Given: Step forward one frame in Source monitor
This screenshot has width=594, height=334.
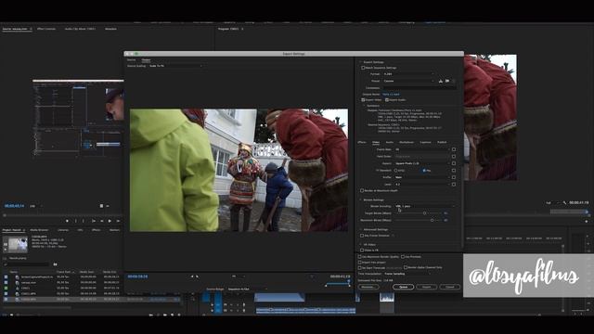Looking at the screenshot, I should point(118,221).
